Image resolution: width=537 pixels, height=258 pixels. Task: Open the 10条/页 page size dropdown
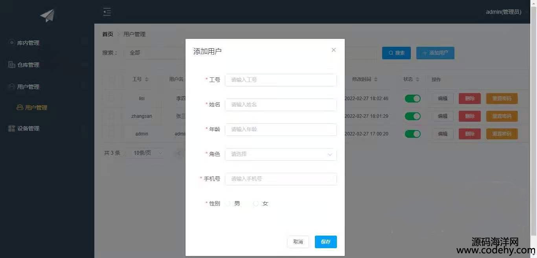click(x=145, y=153)
